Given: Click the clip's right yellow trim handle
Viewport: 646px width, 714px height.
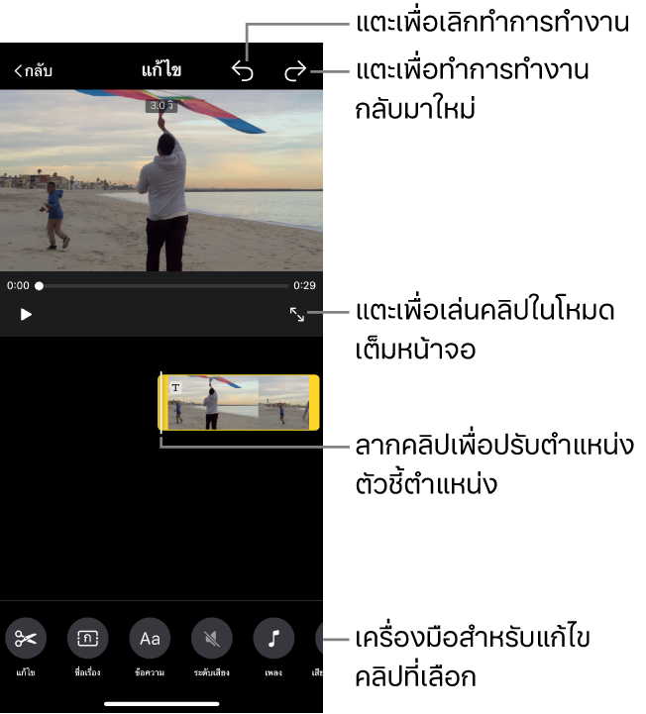Looking at the screenshot, I should click(314, 402).
